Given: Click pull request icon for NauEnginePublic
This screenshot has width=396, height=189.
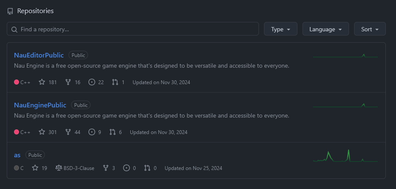Looking at the screenshot, I should coord(113,132).
